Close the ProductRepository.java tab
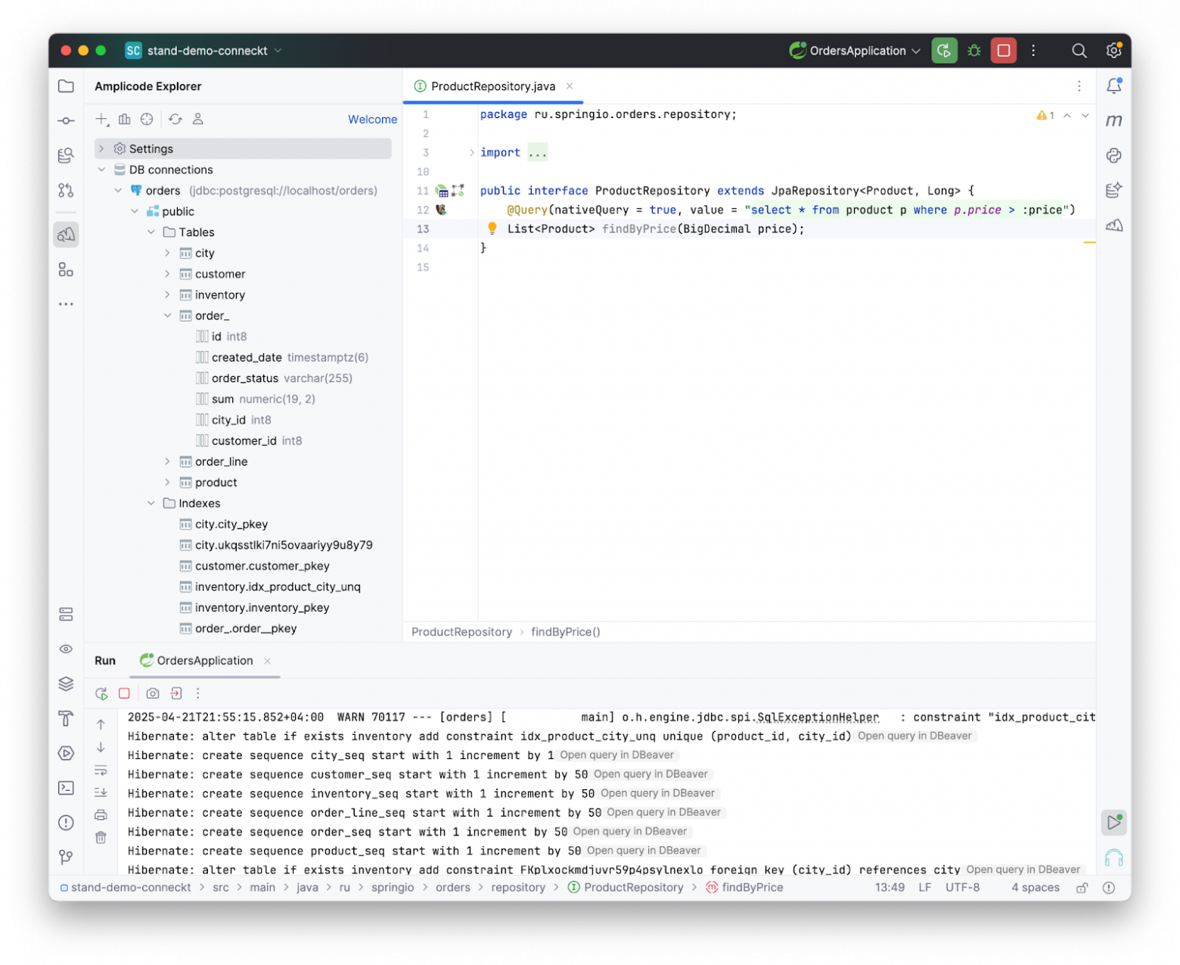This screenshot has height=965, width=1180. point(570,86)
